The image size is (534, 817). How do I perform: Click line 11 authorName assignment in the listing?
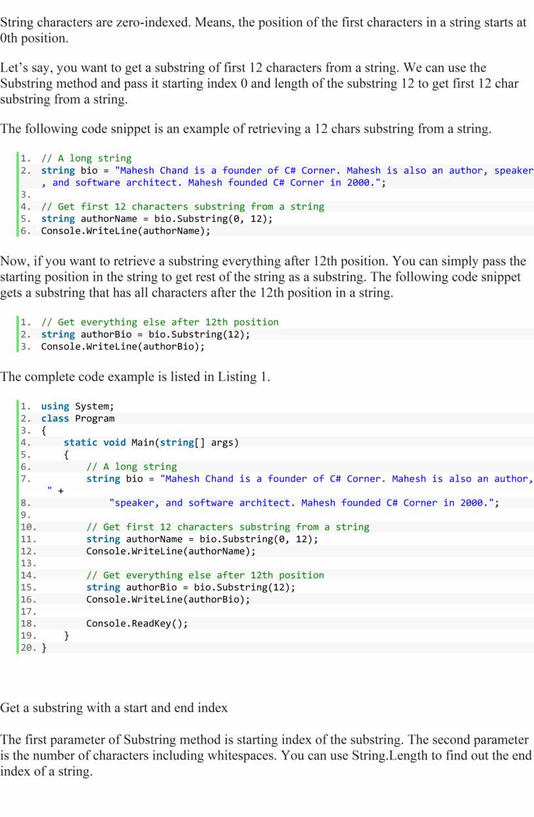(202, 539)
